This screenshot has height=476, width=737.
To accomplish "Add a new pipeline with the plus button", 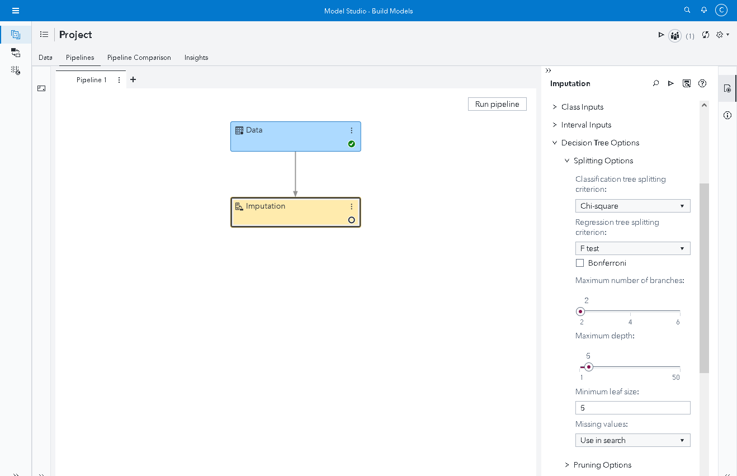I will point(133,80).
